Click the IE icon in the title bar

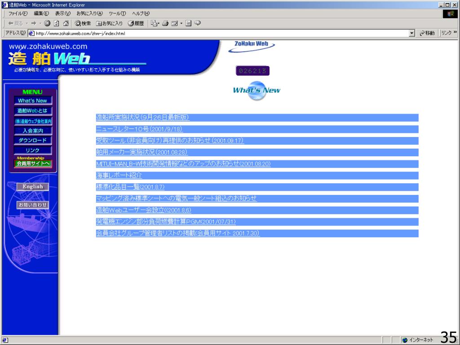[4, 4]
